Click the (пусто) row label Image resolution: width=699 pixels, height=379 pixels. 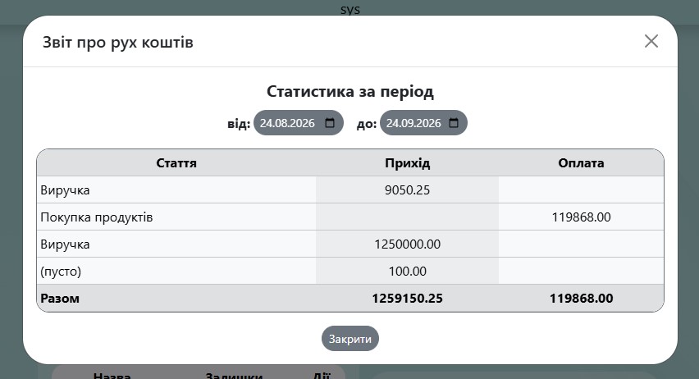pyautogui.click(x=61, y=272)
